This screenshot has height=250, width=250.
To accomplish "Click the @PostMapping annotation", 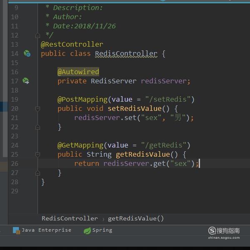I will (x=82, y=100).
